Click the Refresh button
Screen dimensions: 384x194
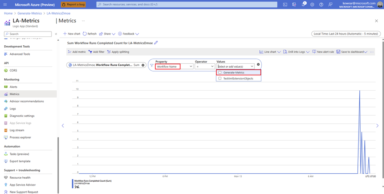point(90,34)
